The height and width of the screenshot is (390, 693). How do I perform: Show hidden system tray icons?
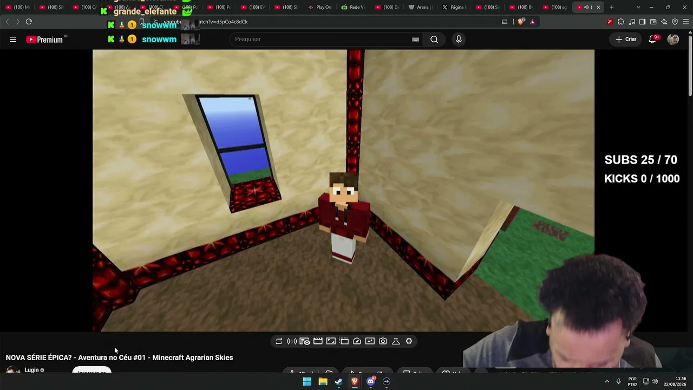coord(607,381)
